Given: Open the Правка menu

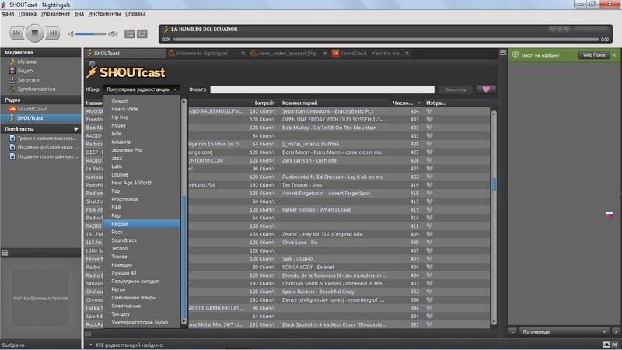Looking at the screenshot, I should (27, 13).
